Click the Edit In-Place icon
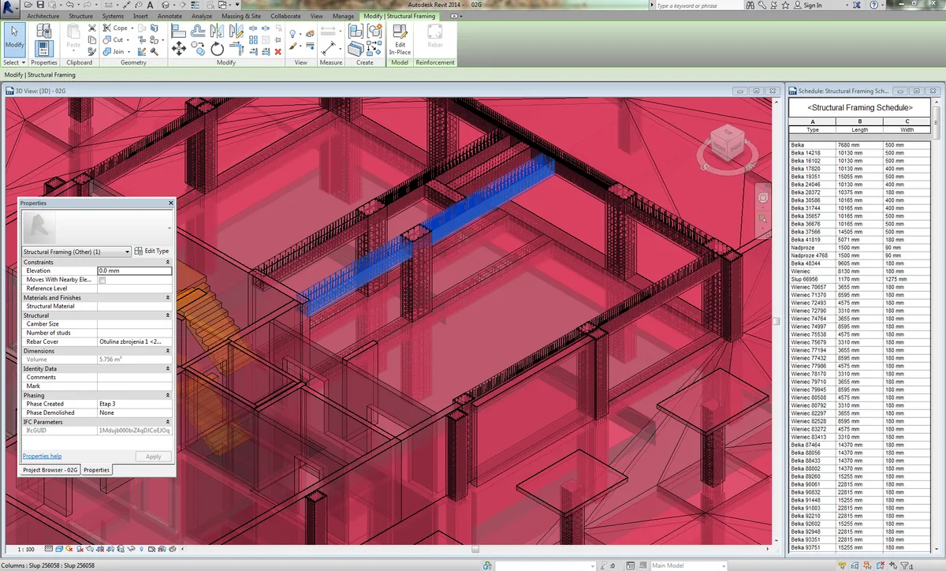 (400, 37)
